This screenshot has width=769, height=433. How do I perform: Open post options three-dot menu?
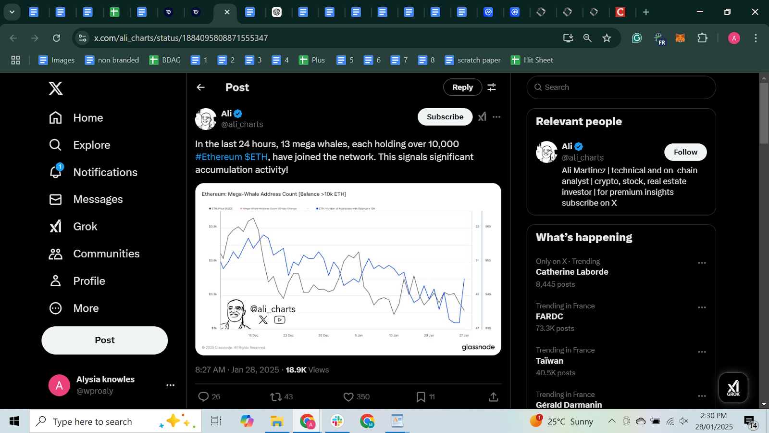496,117
